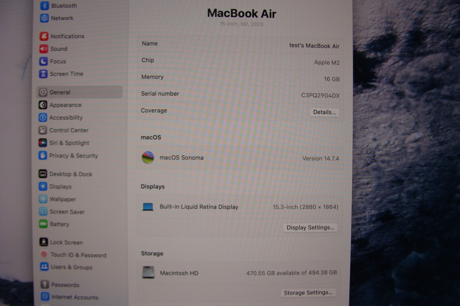Select the Screen Time hourglass icon
The width and height of the screenshot is (460, 306).
click(x=43, y=74)
